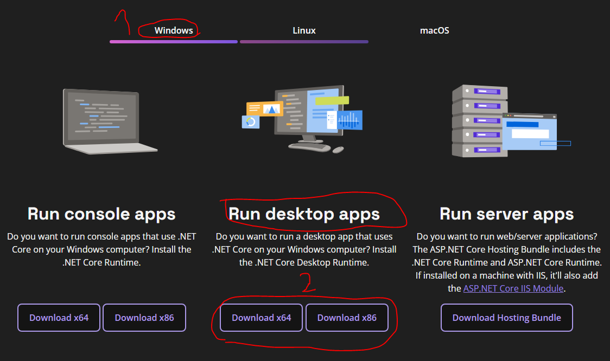Click the laptop console illustration
The width and height of the screenshot is (610, 361).
pyautogui.click(x=110, y=121)
